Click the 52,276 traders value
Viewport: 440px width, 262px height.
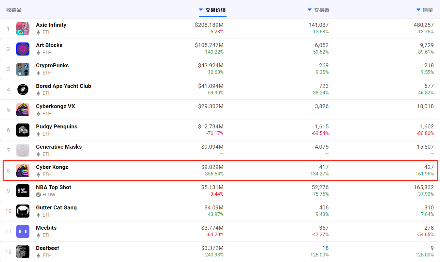click(320, 187)
